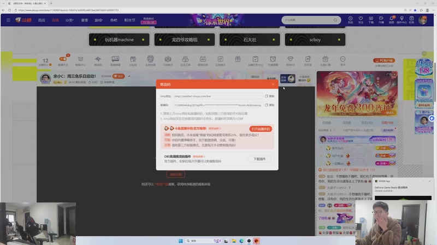Click the rtmp address field
The height and width of the screenshot is (245, 437).
click(x=218, y=96)
